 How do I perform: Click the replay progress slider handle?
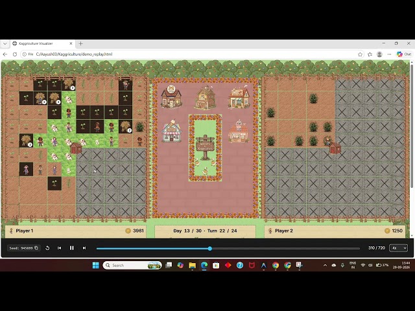210,249
